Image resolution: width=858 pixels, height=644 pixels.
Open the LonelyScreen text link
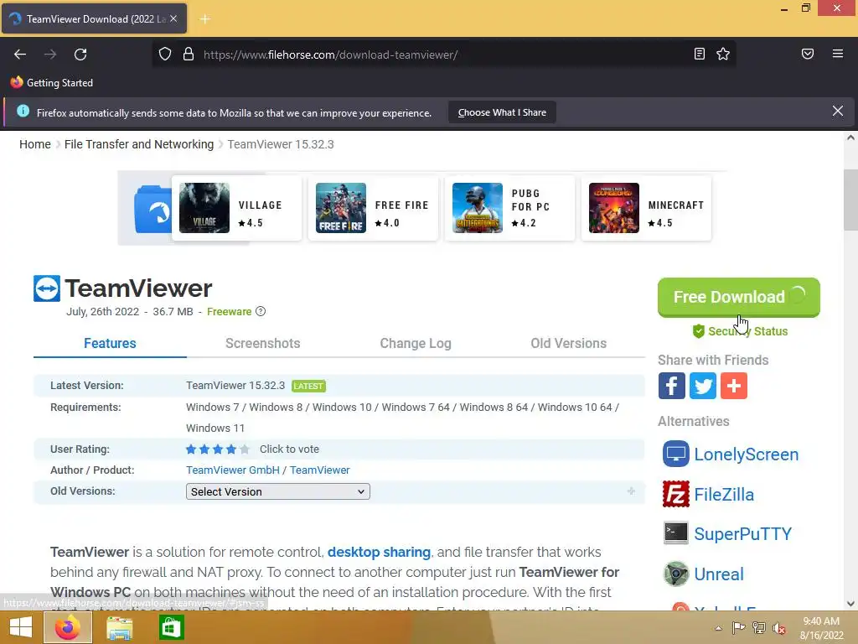tap(746, 454)
